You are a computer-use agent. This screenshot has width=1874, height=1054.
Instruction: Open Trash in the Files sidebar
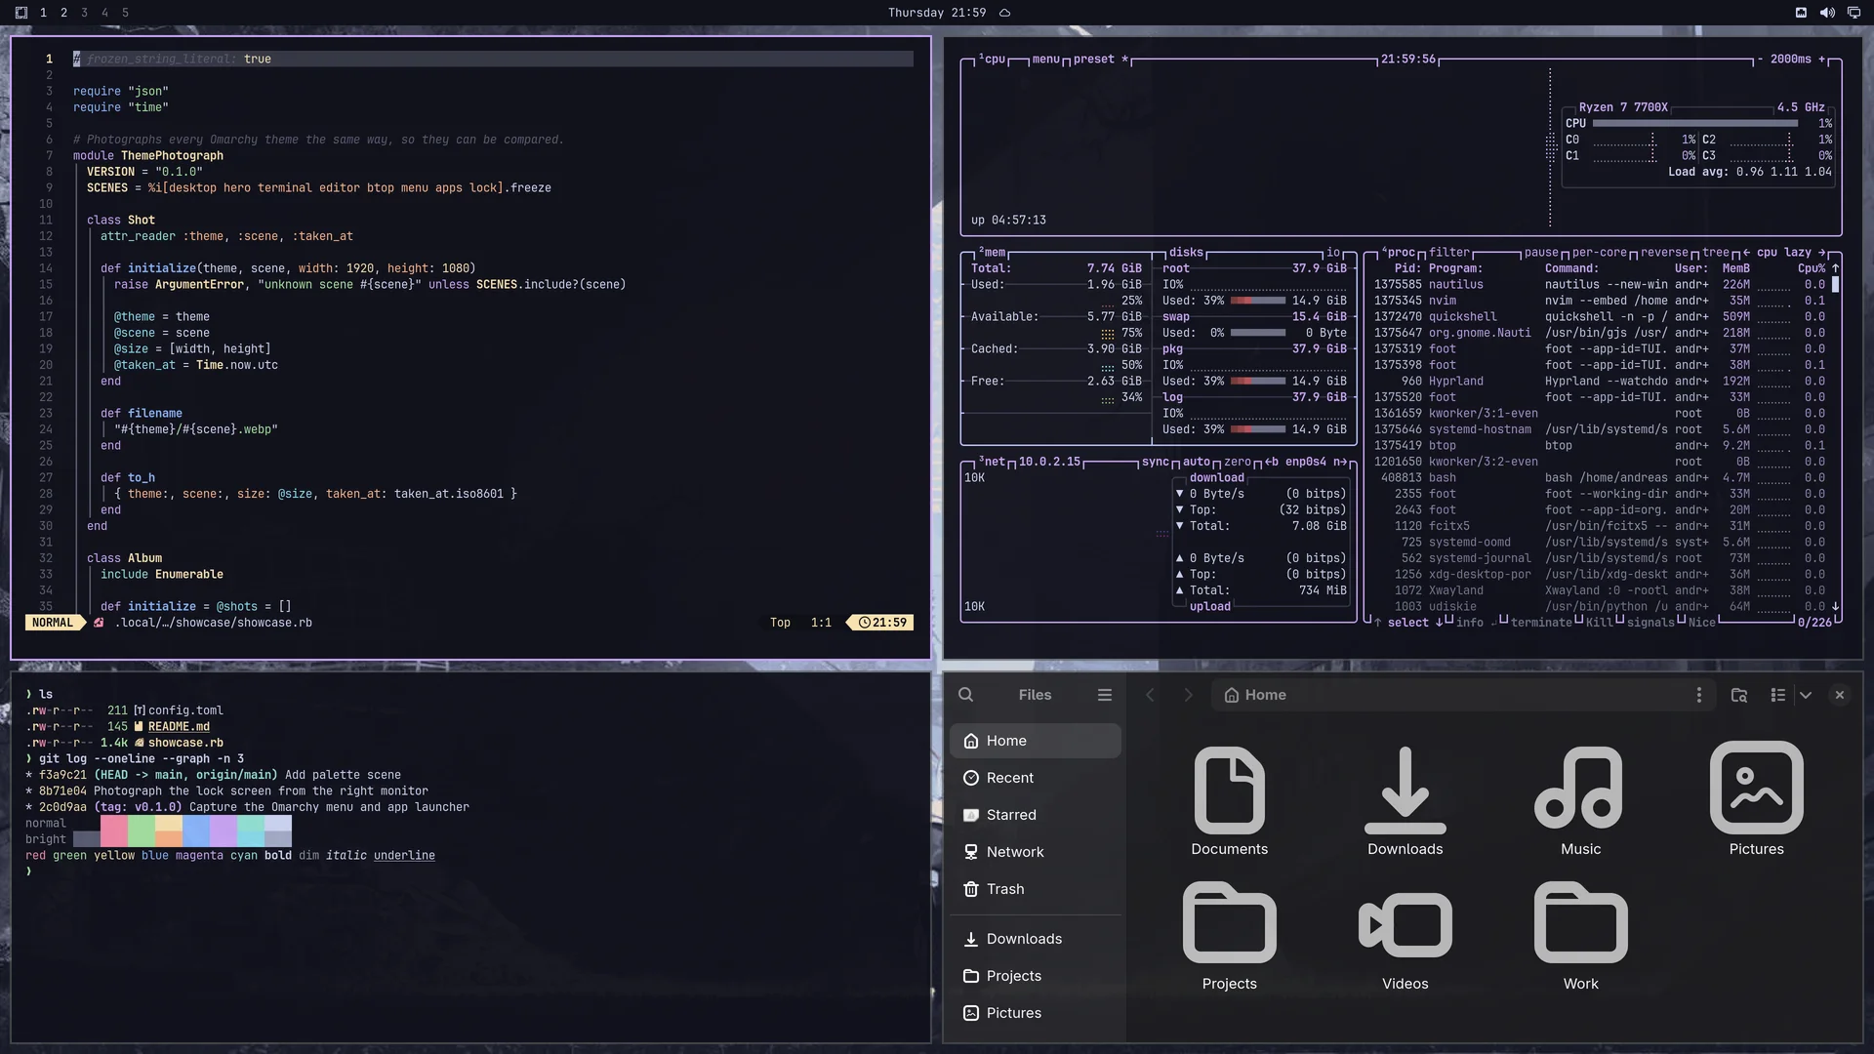[x=1036, y=889]
